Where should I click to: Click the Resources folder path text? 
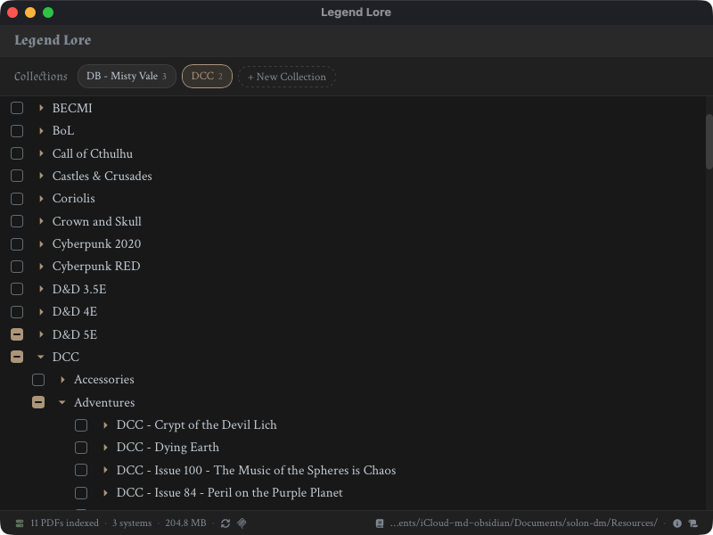(524, 523)
